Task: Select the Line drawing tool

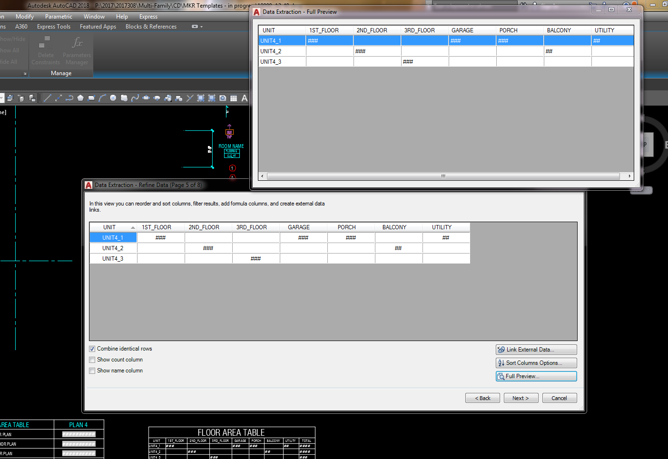Action: [47, 98]
